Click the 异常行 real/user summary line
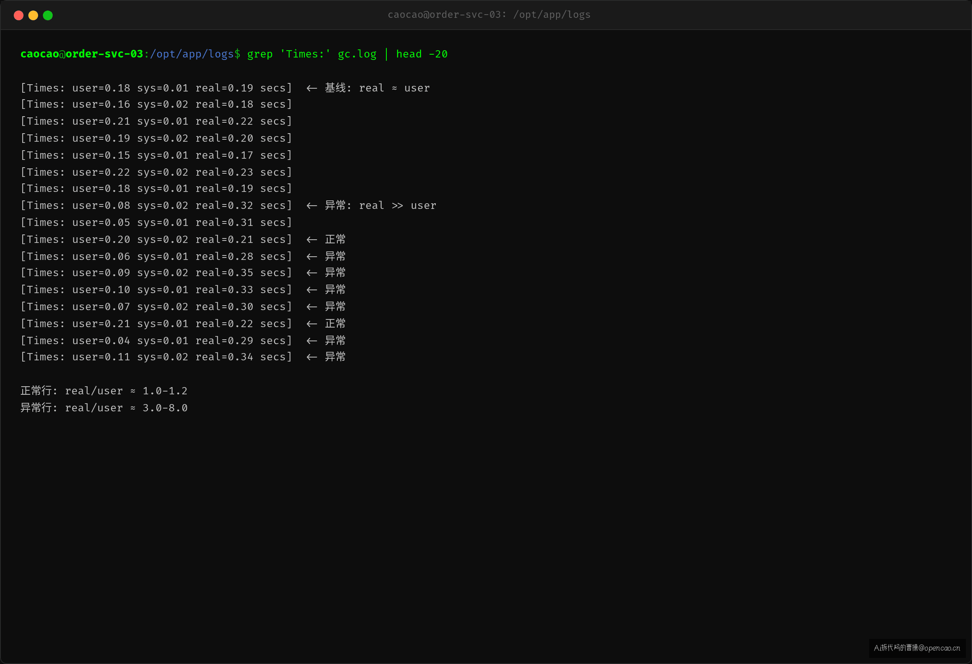972x664 pixels. click(x=104, y=408)
